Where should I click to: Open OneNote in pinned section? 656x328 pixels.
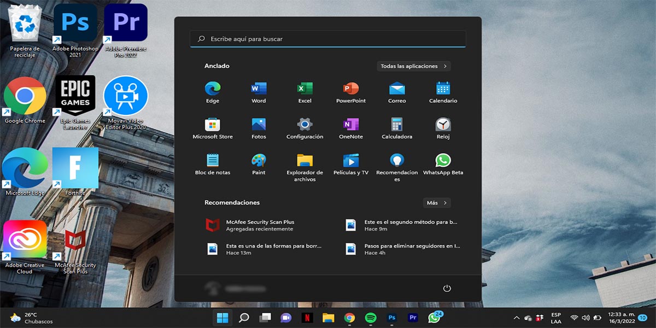(350, 125)
